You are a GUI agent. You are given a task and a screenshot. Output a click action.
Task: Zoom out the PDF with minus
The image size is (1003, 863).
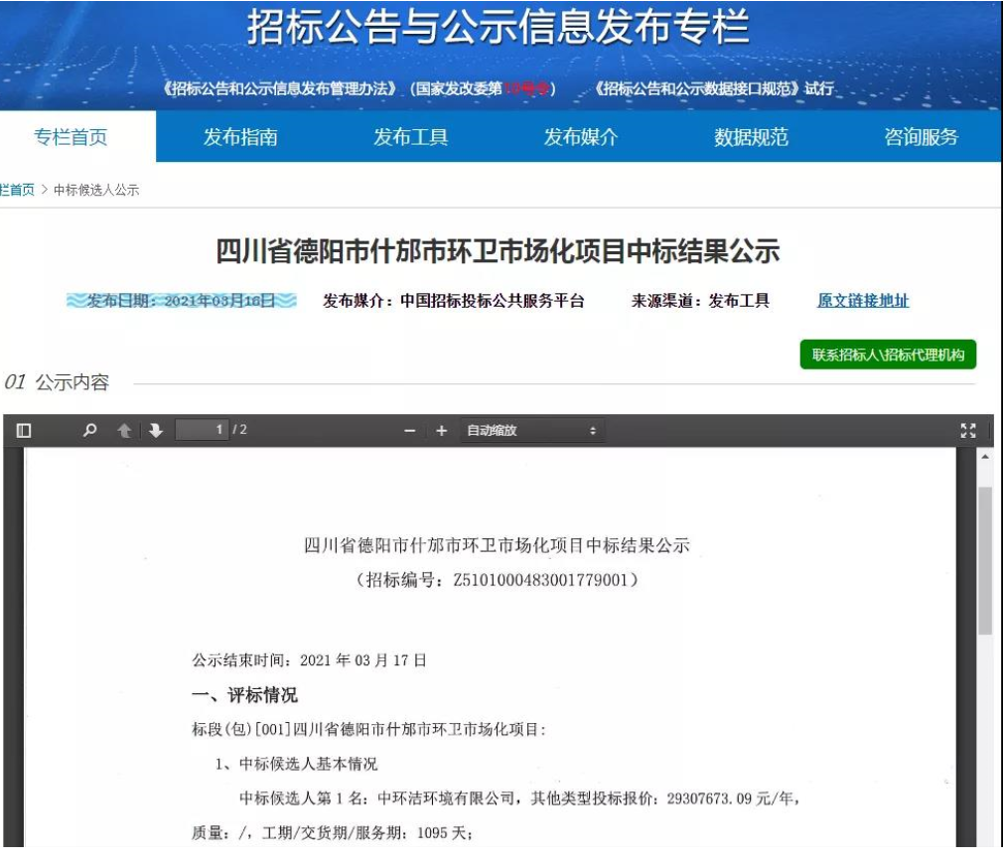tap(409, 430)
